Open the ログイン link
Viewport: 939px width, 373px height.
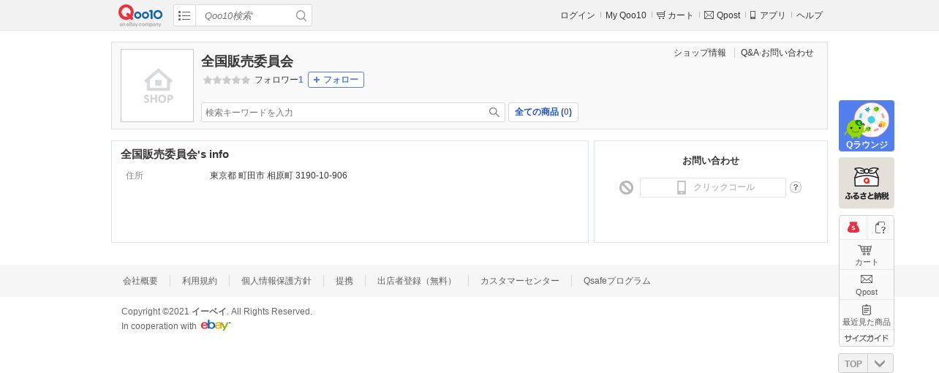[578, 15]
